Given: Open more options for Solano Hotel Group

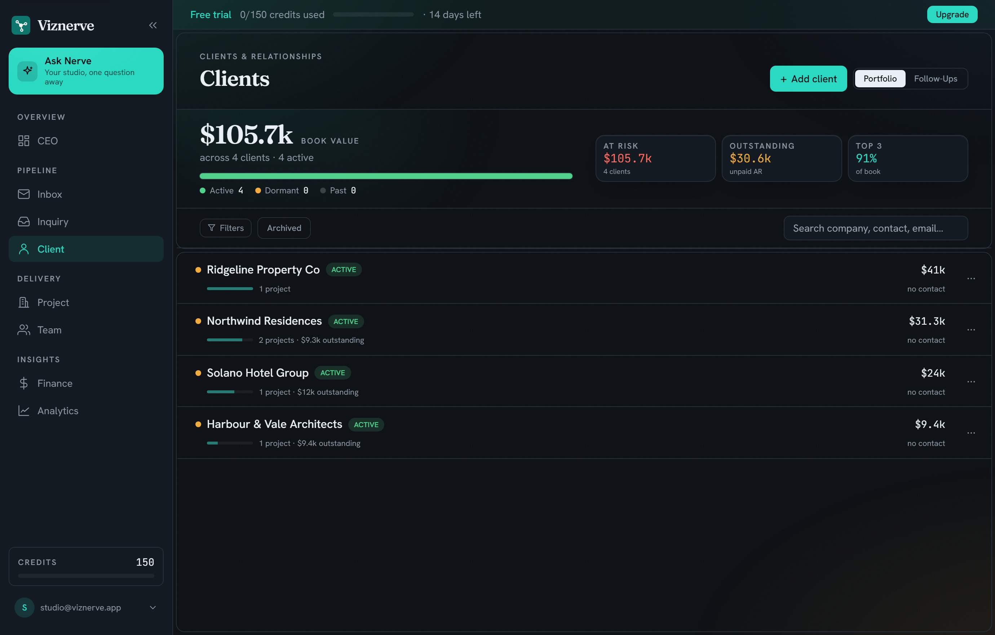Looking at the screenshot, I should point(971,382).
